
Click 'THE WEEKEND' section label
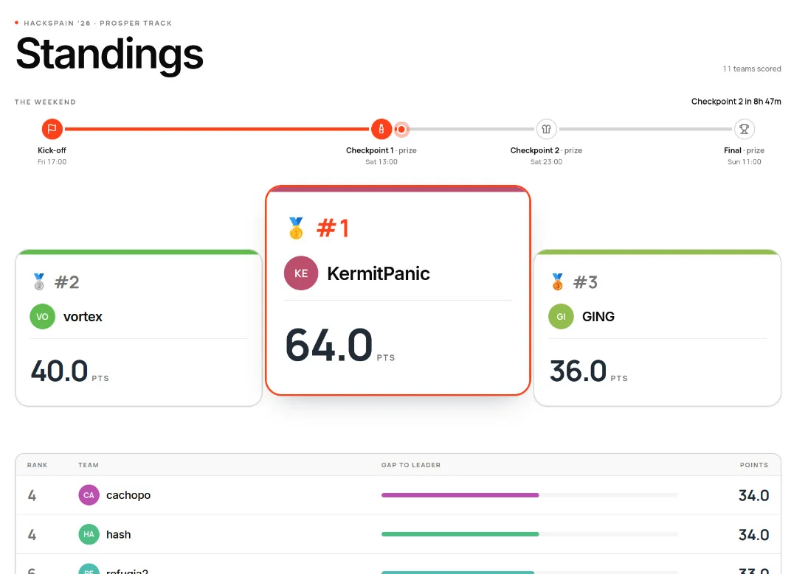pyautogui.click(x=45, y=102)
